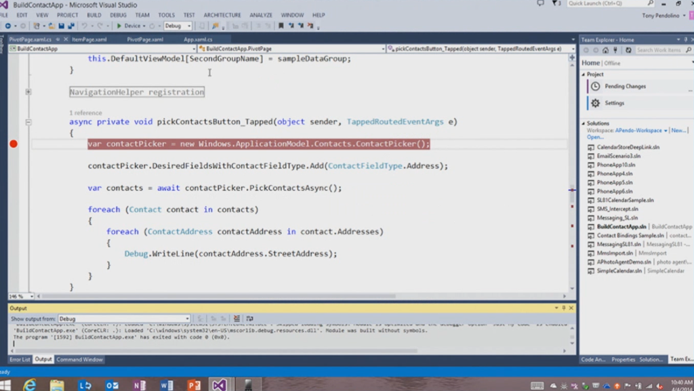
Task: Open Word from the taskbar
Action: click(167, 385)
